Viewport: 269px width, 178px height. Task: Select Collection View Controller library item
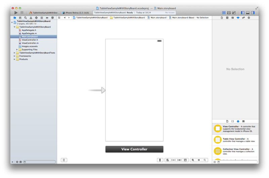click(x=235, y=151)
